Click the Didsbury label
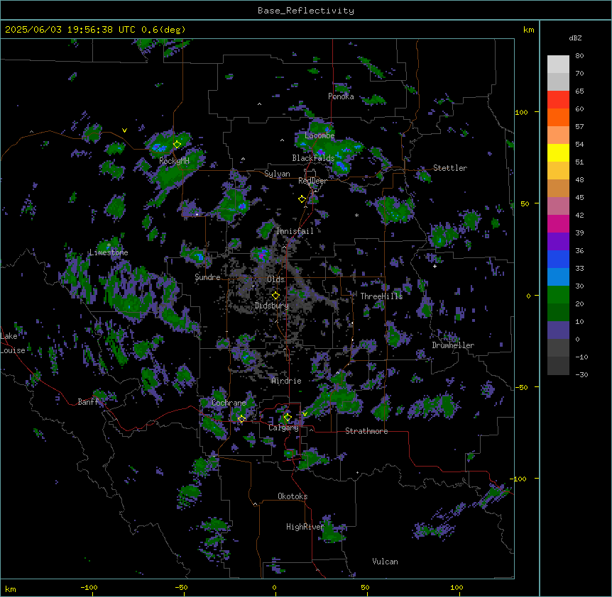The width and height of the screenshot is (612, 597). point(272,306)
